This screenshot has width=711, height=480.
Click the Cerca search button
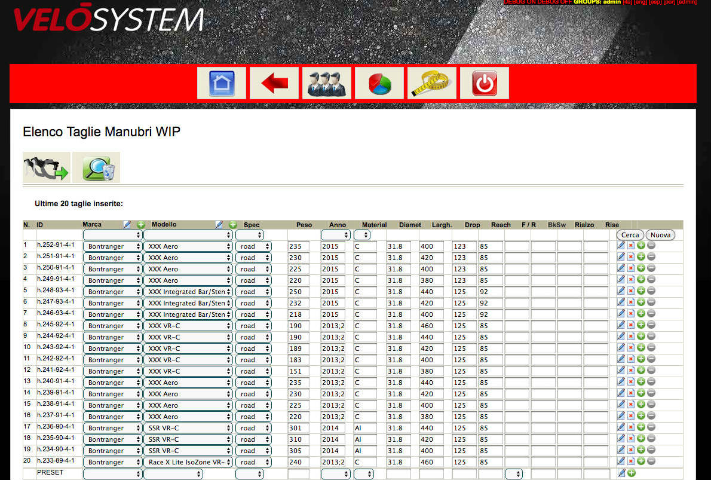coord(630,235)
